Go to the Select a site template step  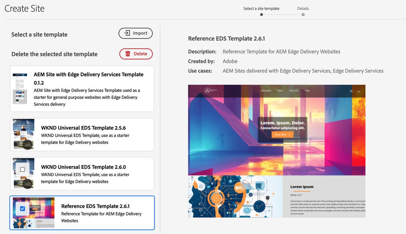(x=261, y=8)
